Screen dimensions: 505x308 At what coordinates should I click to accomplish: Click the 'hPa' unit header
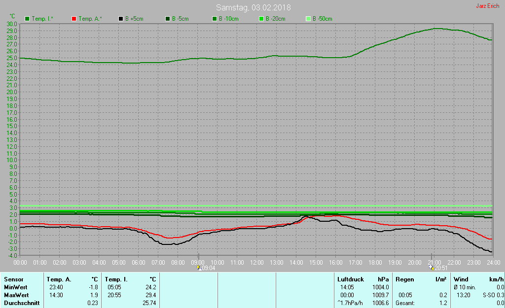pyautogui.click(x=383, y=279)
